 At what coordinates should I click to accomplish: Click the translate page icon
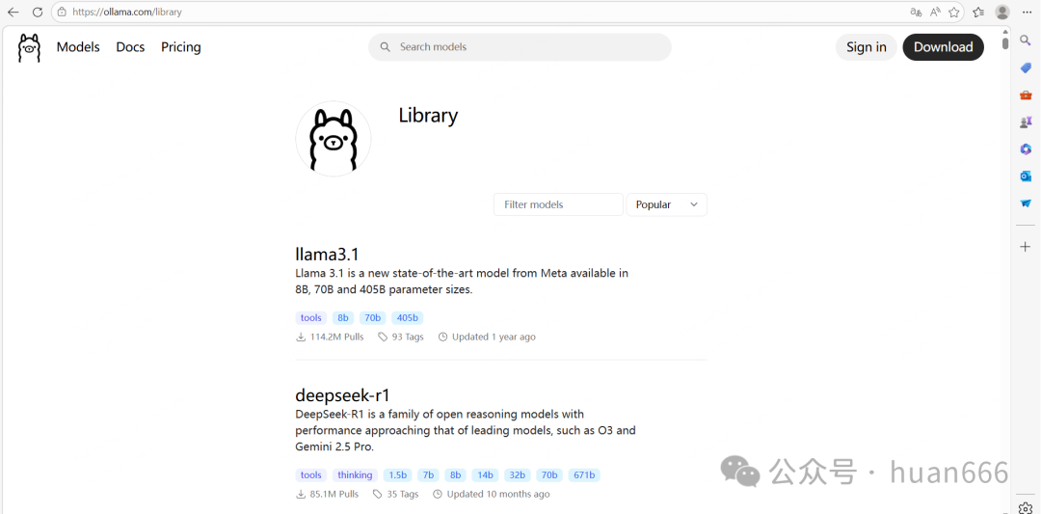[x=917, y=12]
